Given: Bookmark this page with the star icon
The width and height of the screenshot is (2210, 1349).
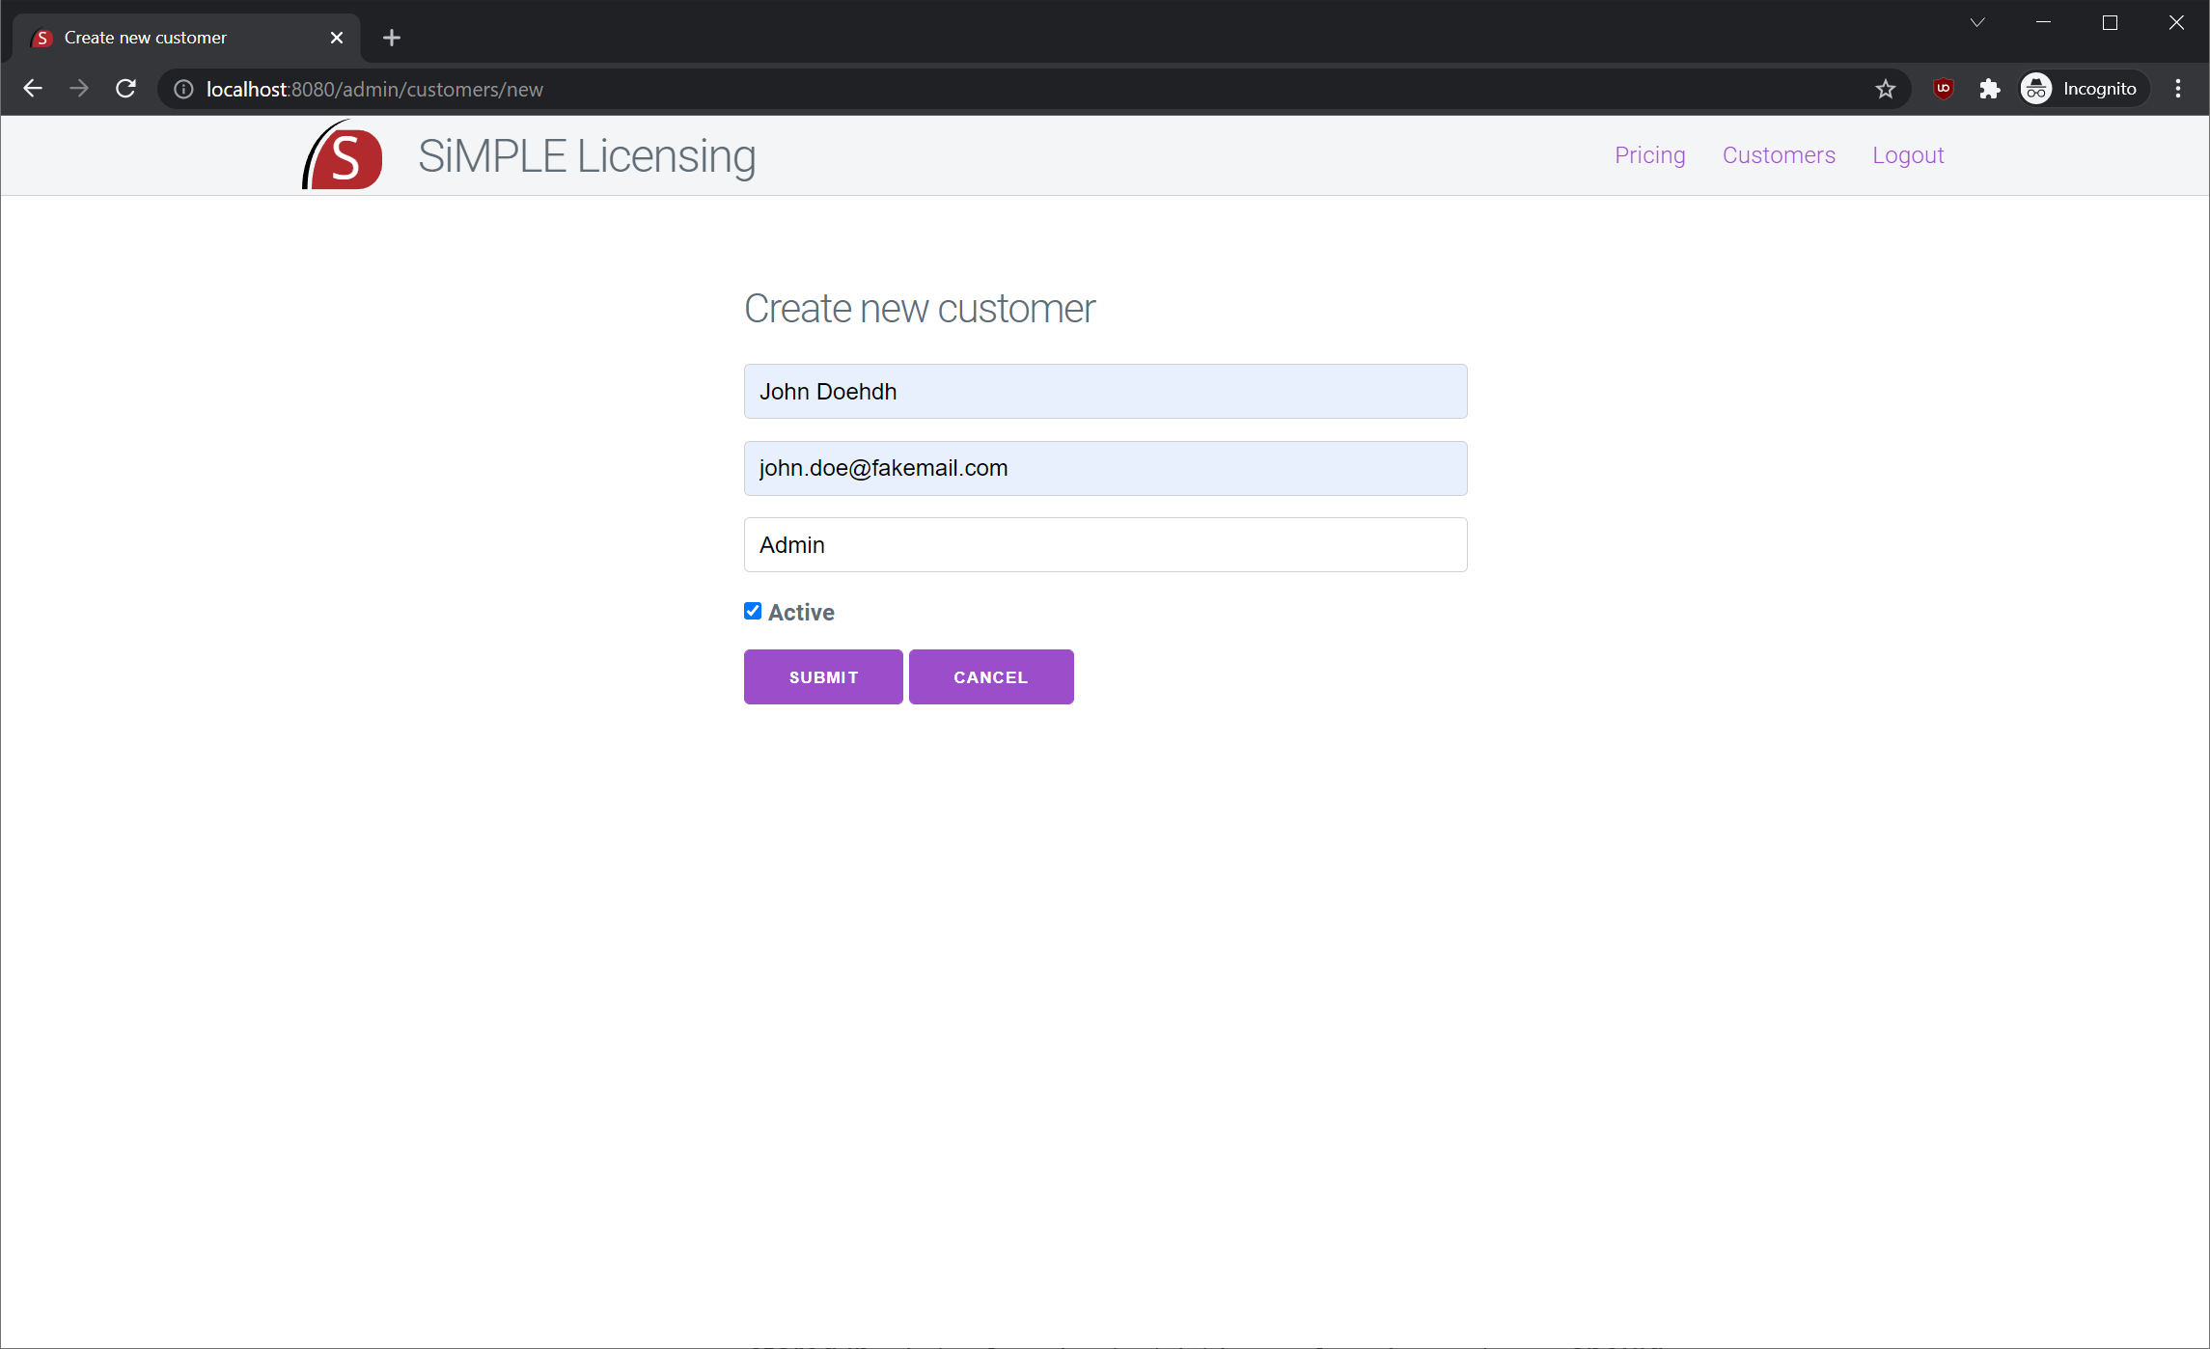Looking at the screenshot, I should coord(1885,89).
